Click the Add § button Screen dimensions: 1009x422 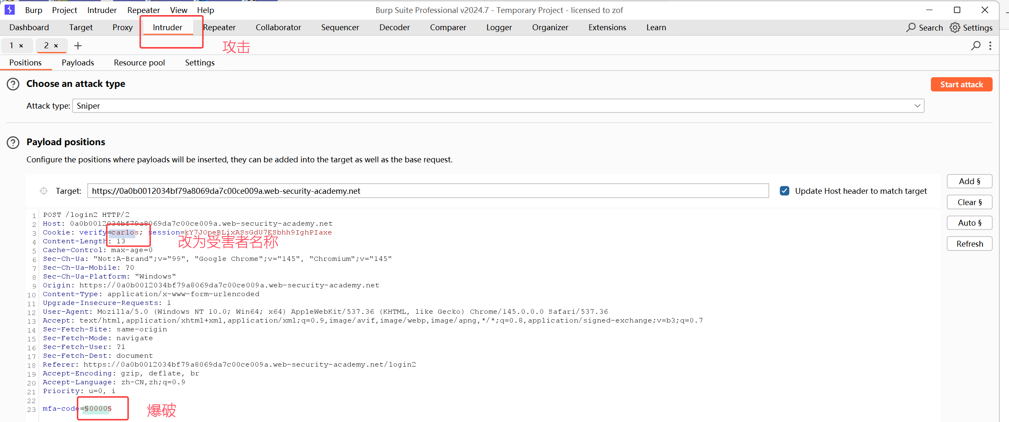coord(970,181)
